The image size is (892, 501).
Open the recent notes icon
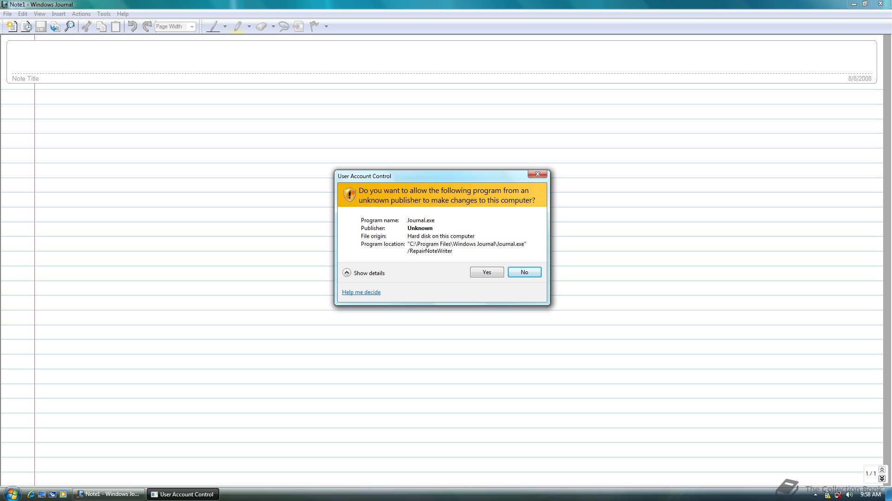[26, 26]
